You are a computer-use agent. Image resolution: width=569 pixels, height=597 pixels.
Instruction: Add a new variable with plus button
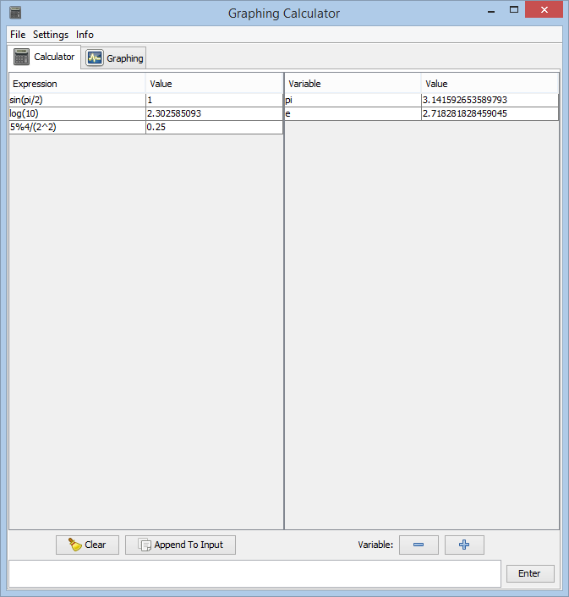[464, 545]
